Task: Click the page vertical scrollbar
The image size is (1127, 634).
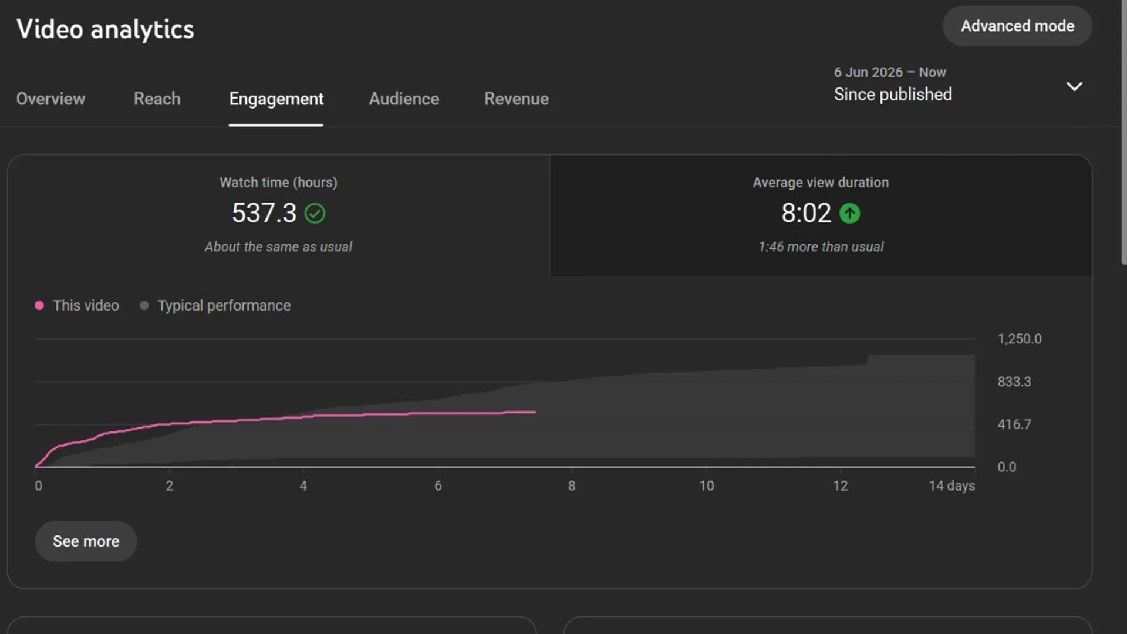Action: tap(1123, 132)
